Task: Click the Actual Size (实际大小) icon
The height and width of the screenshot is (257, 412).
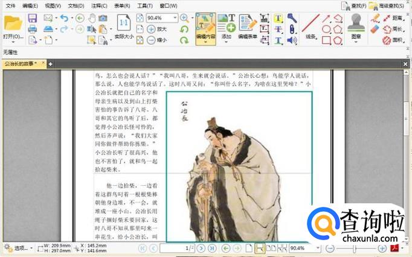Action: (x=123, y=27)
